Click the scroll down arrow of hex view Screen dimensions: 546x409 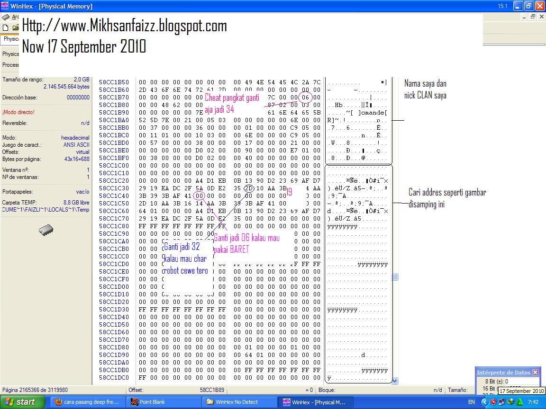click(x=394, y=381)
